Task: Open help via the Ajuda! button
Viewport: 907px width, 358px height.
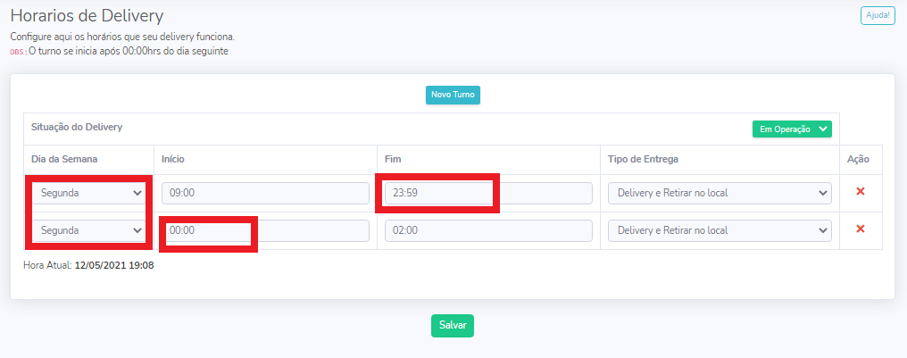Action: [x=878, y=15]
